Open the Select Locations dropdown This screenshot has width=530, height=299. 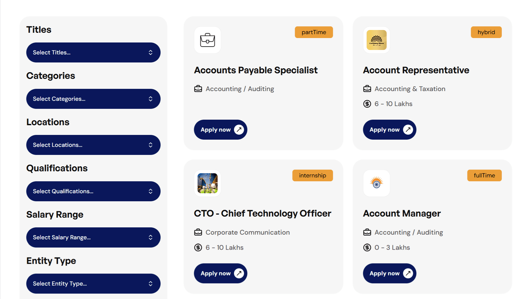click(x=93, y=145)
